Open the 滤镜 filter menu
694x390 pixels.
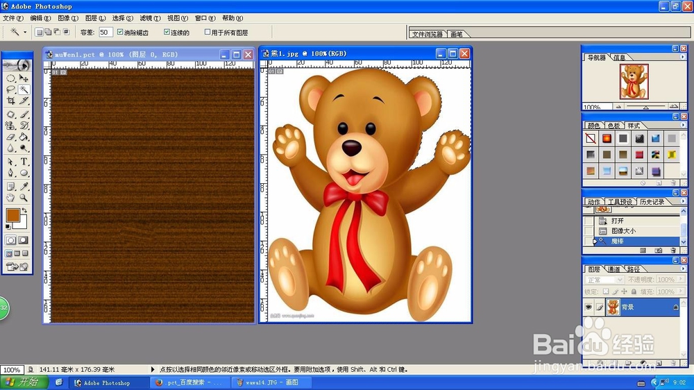(150, 18)
